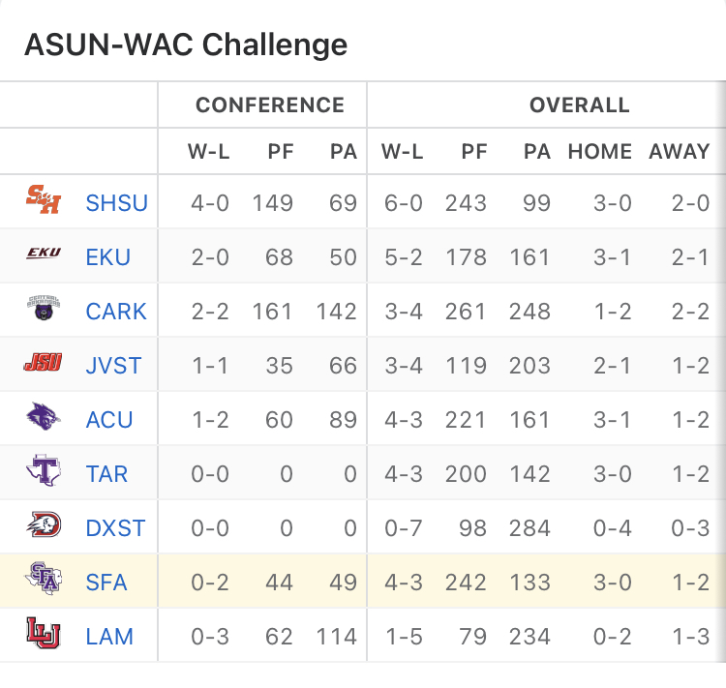Click the Sam Houston State team logo

coord(44,199)
